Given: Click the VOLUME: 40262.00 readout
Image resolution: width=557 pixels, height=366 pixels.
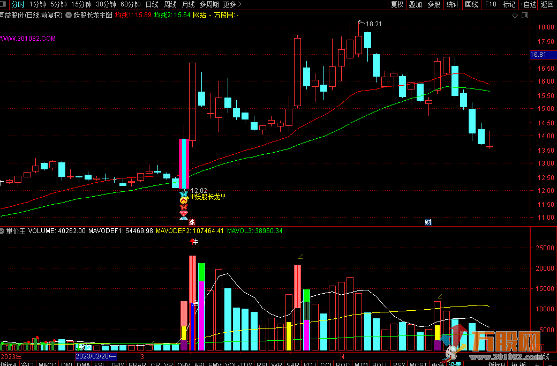Looking at the screenshot, I should 57,231.
